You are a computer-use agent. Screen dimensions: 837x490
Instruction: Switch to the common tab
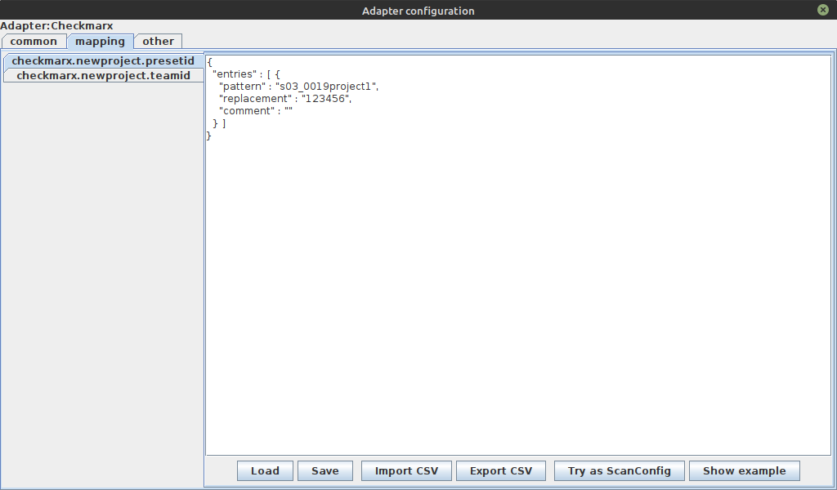click(34, 41)
